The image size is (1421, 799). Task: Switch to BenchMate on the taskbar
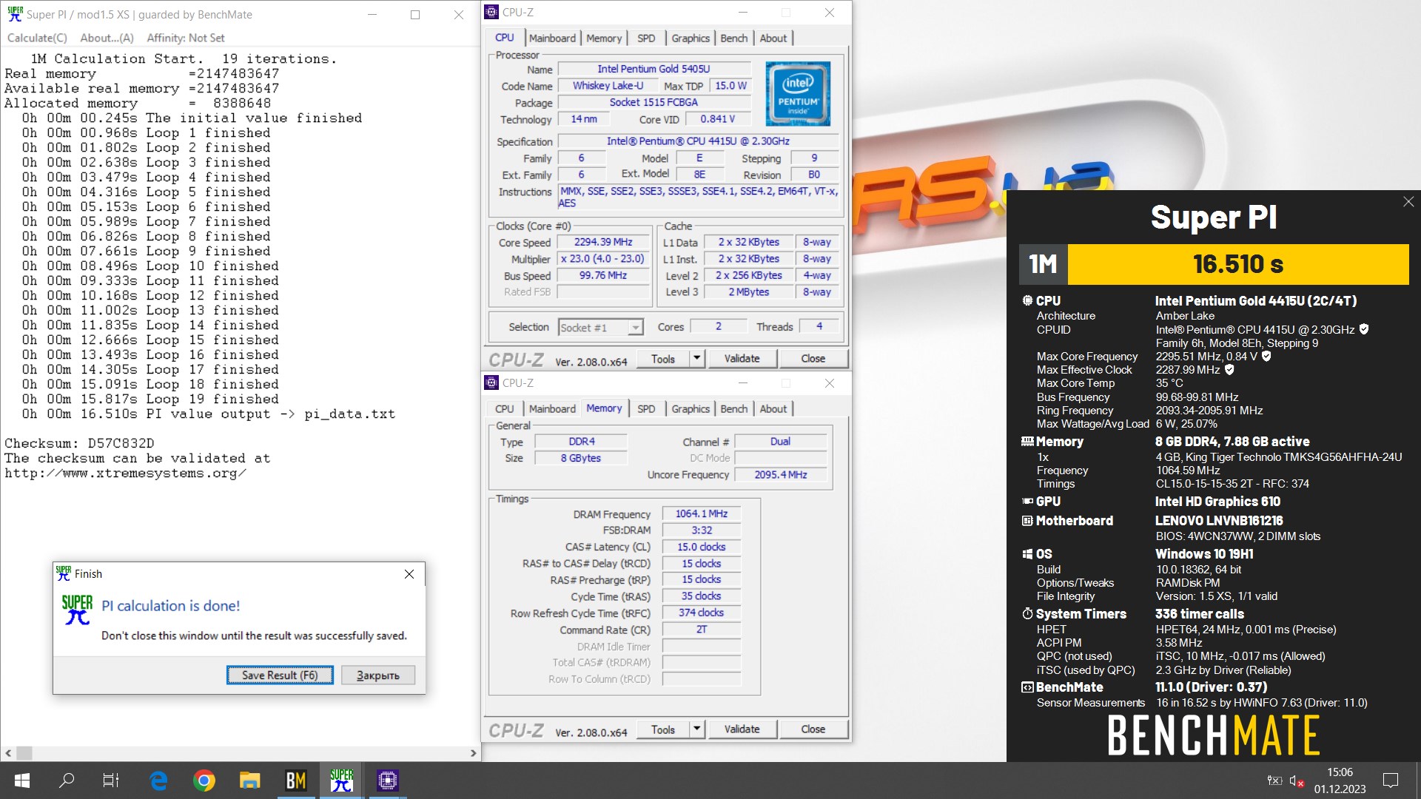click(296, 781)
